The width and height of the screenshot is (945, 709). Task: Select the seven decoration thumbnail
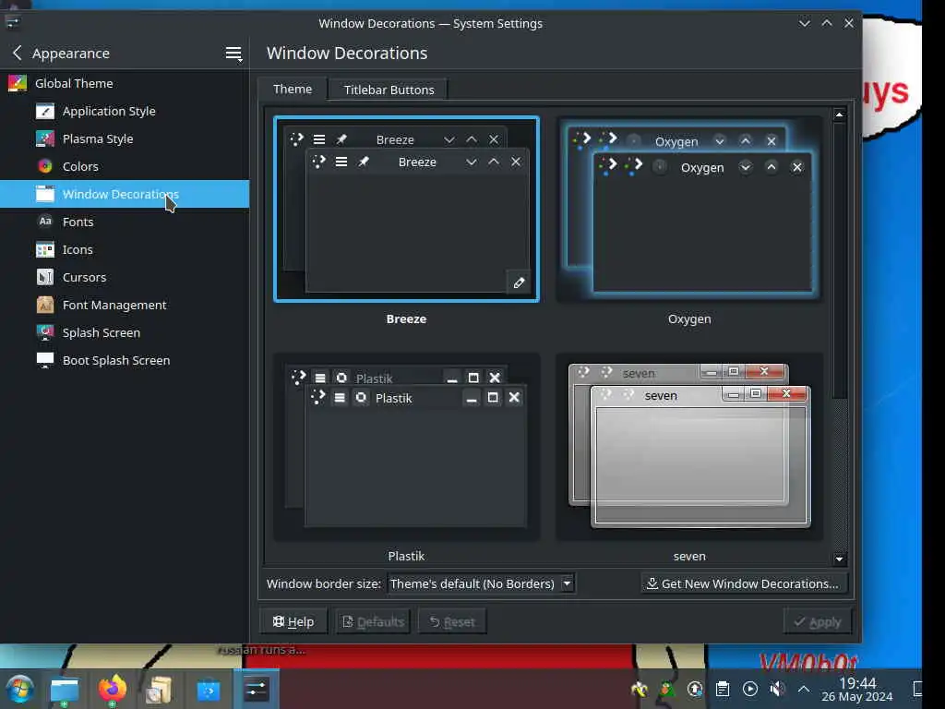(x=688, y=447)
